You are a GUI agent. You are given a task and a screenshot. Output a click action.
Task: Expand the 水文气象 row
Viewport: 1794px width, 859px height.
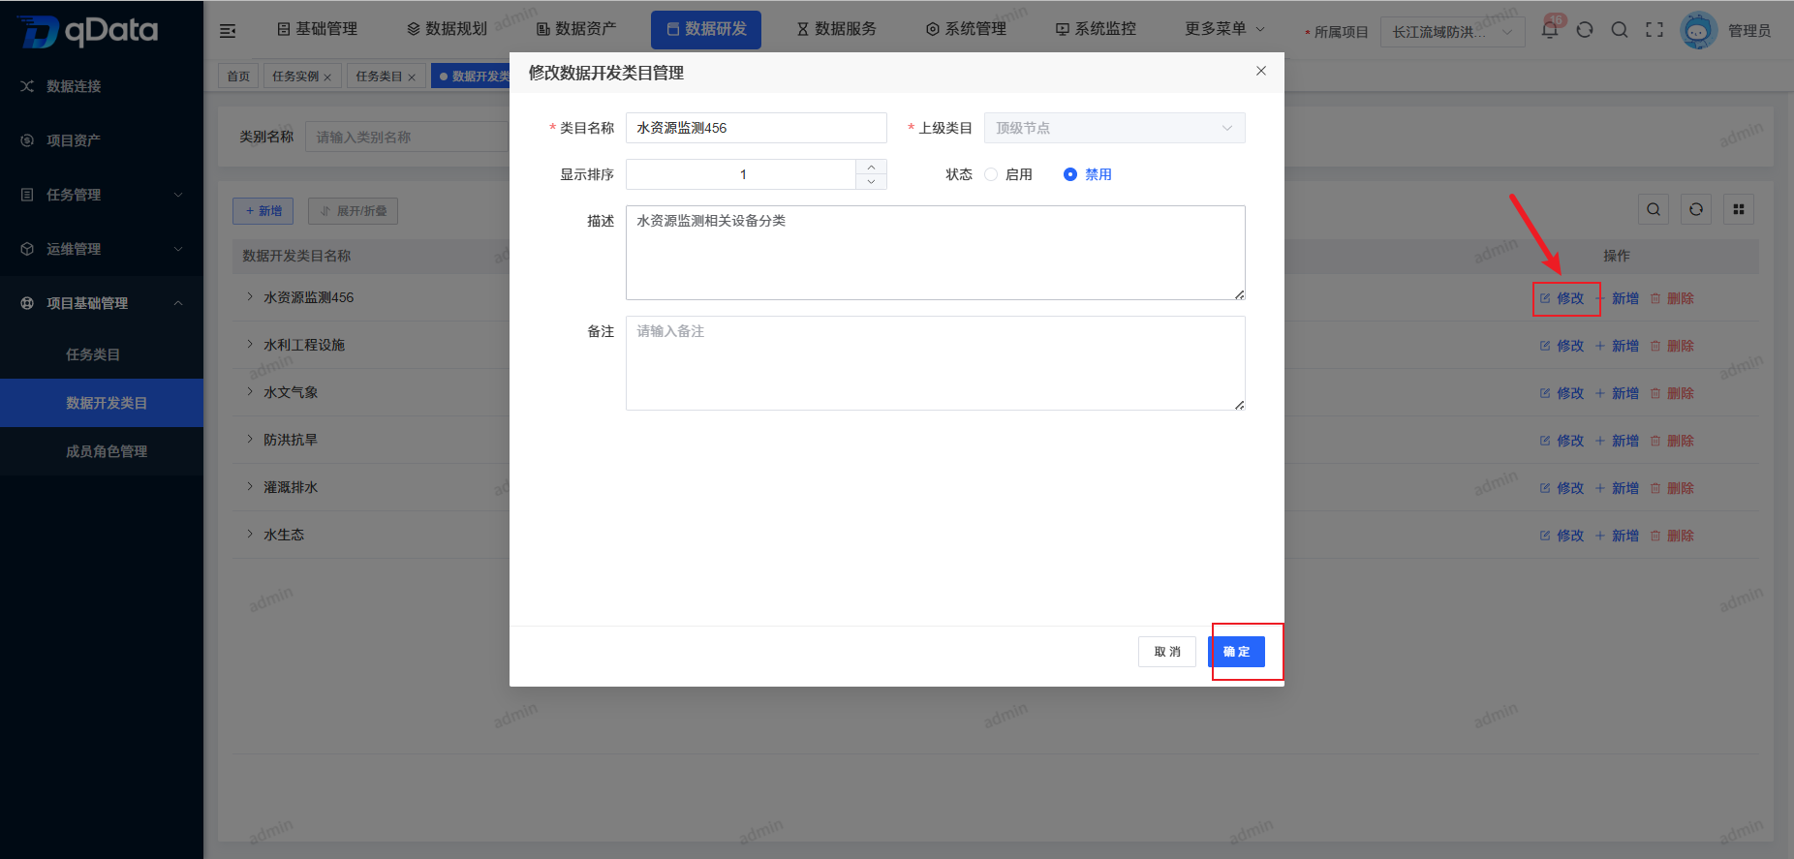pyautogui.click(x=250, y=392)
